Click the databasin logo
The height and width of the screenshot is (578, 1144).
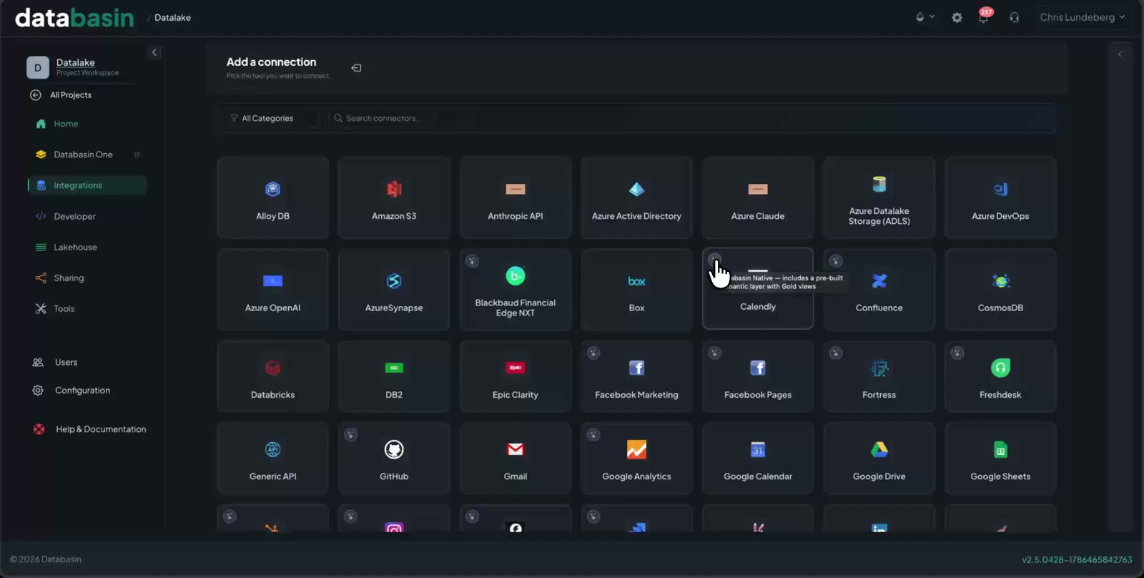point(74,17)
